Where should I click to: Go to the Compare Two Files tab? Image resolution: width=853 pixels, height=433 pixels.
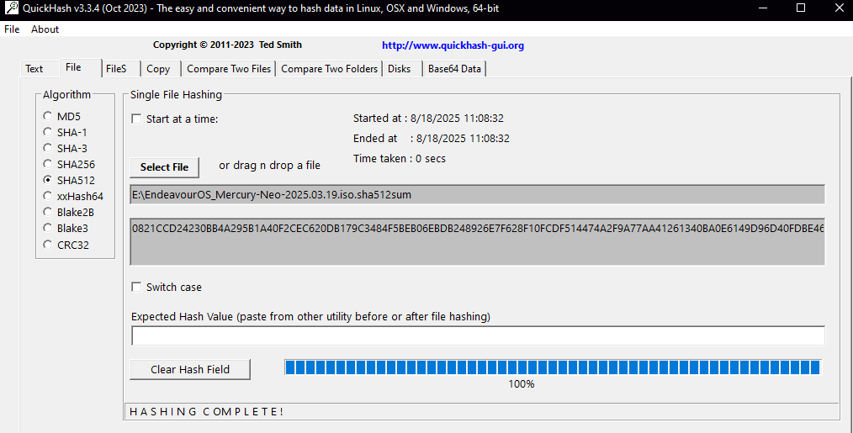[x=229, y=69]
